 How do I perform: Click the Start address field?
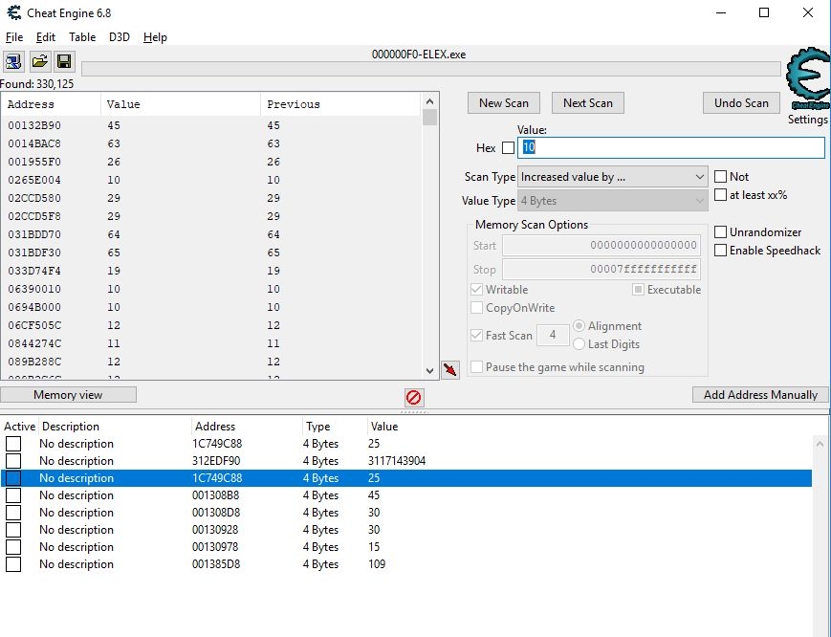[x=601, y=246]
